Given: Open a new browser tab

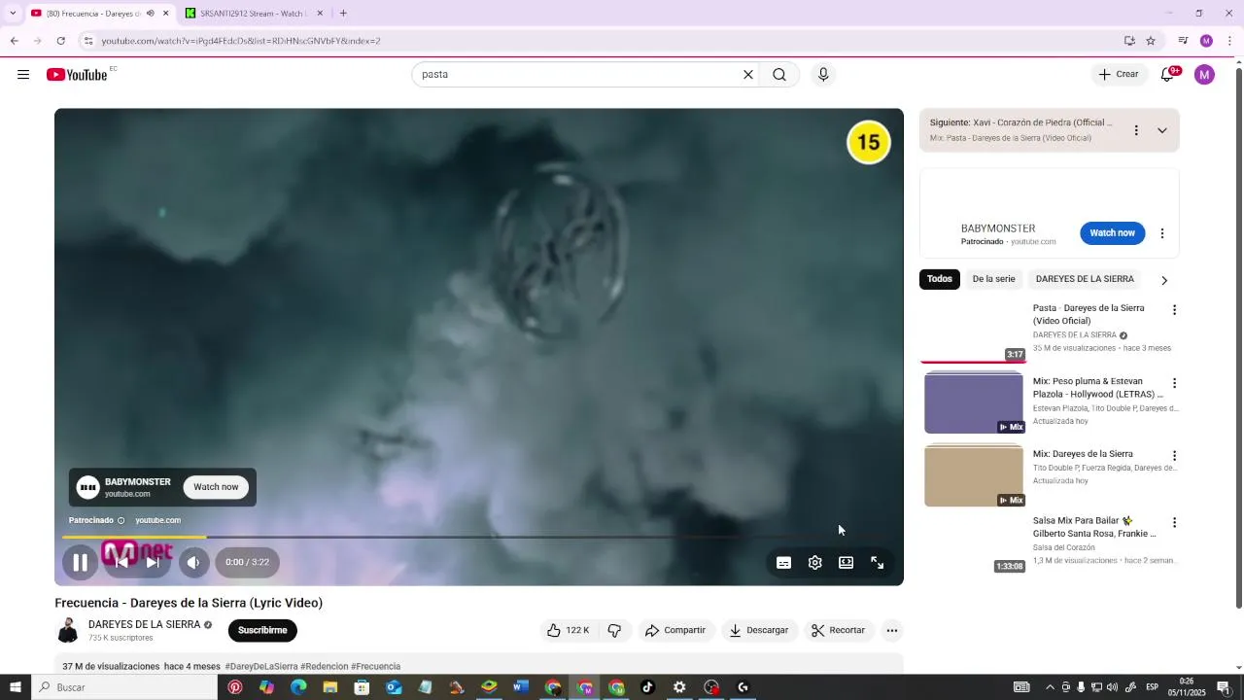Looking at the screenshot, I should [x=343, y=14].
